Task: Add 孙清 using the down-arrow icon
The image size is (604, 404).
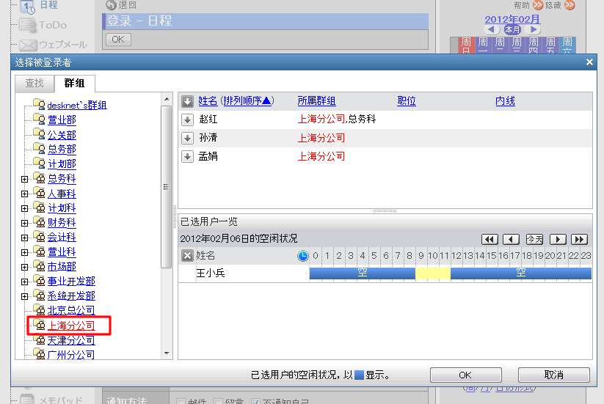Action: (188, 138)
